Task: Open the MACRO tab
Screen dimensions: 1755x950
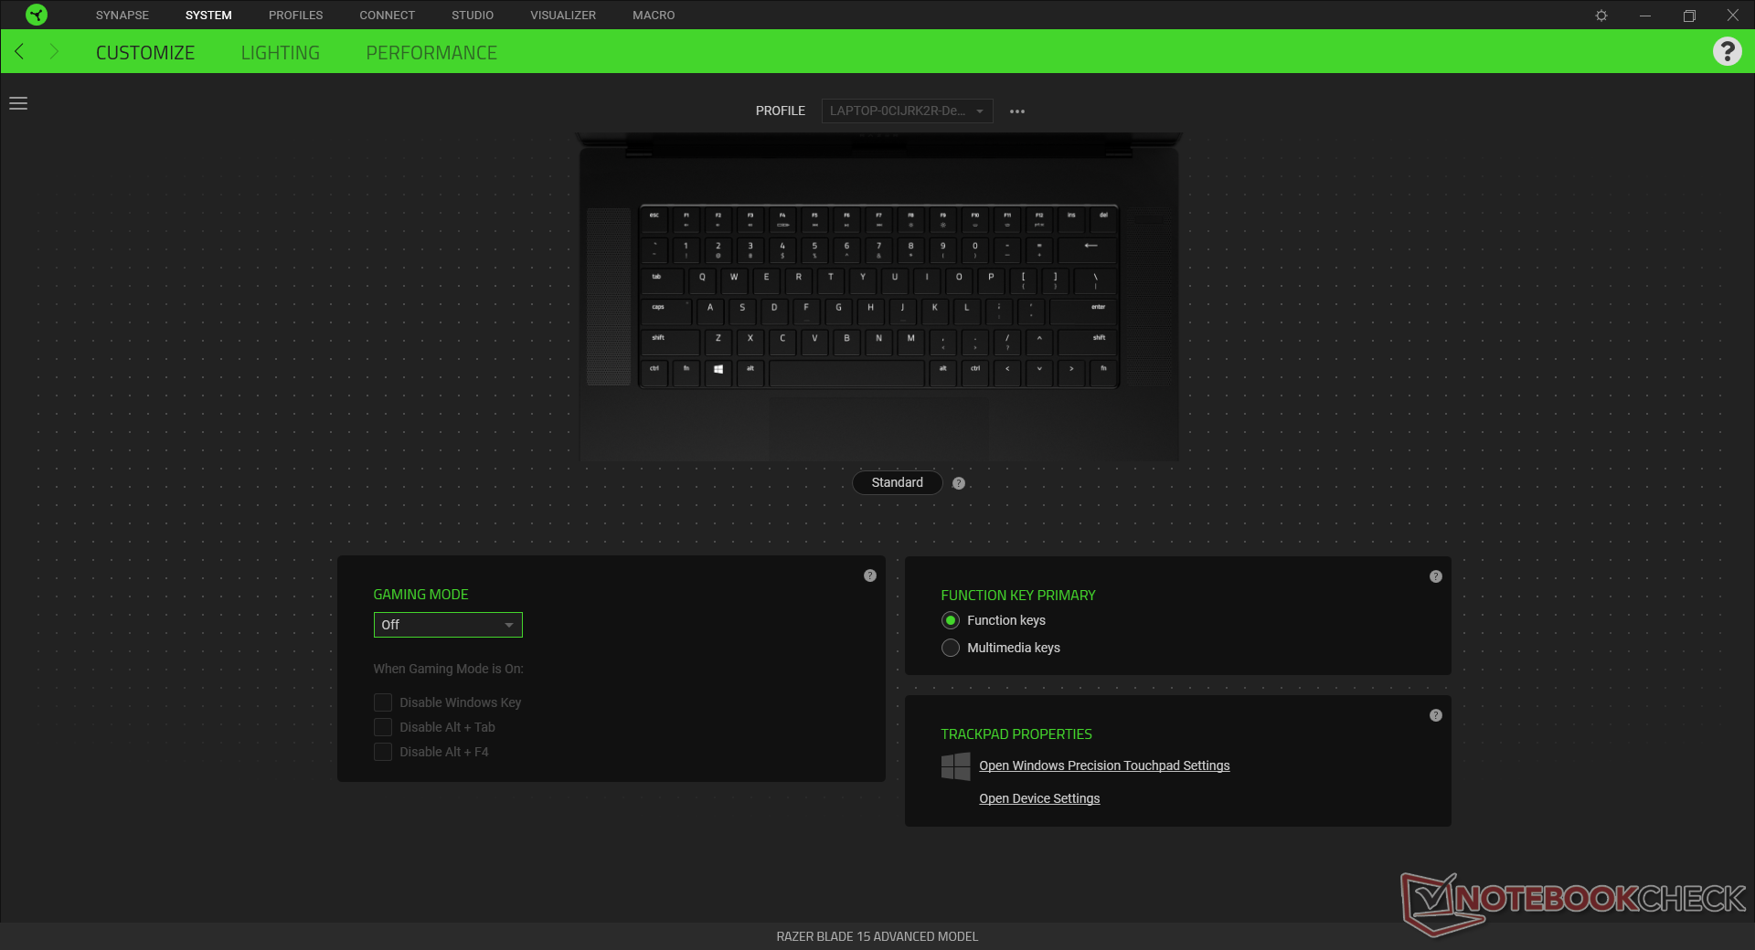Action: click(x=654, y=16)
